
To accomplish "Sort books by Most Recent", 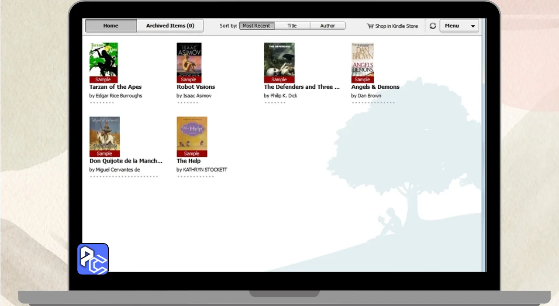I will [x=257, y=26].
